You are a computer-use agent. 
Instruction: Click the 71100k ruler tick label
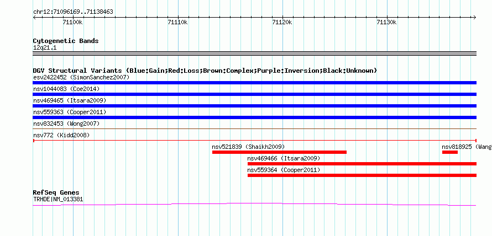(x=73, y=22)
